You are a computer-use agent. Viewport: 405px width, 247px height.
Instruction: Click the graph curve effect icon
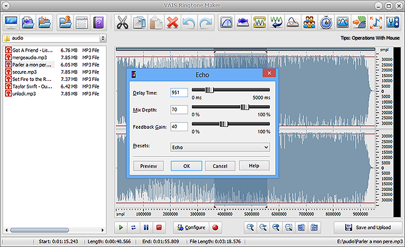point(226,22)
